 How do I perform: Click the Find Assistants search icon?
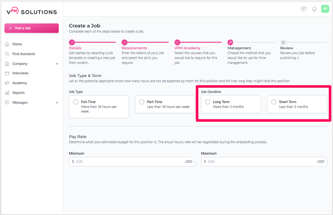7,54
